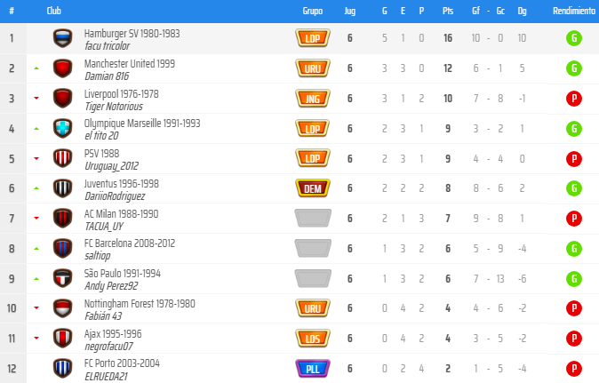Click the empty group badge for AC Milan
The image size is (599, 383).
point(312,219)
